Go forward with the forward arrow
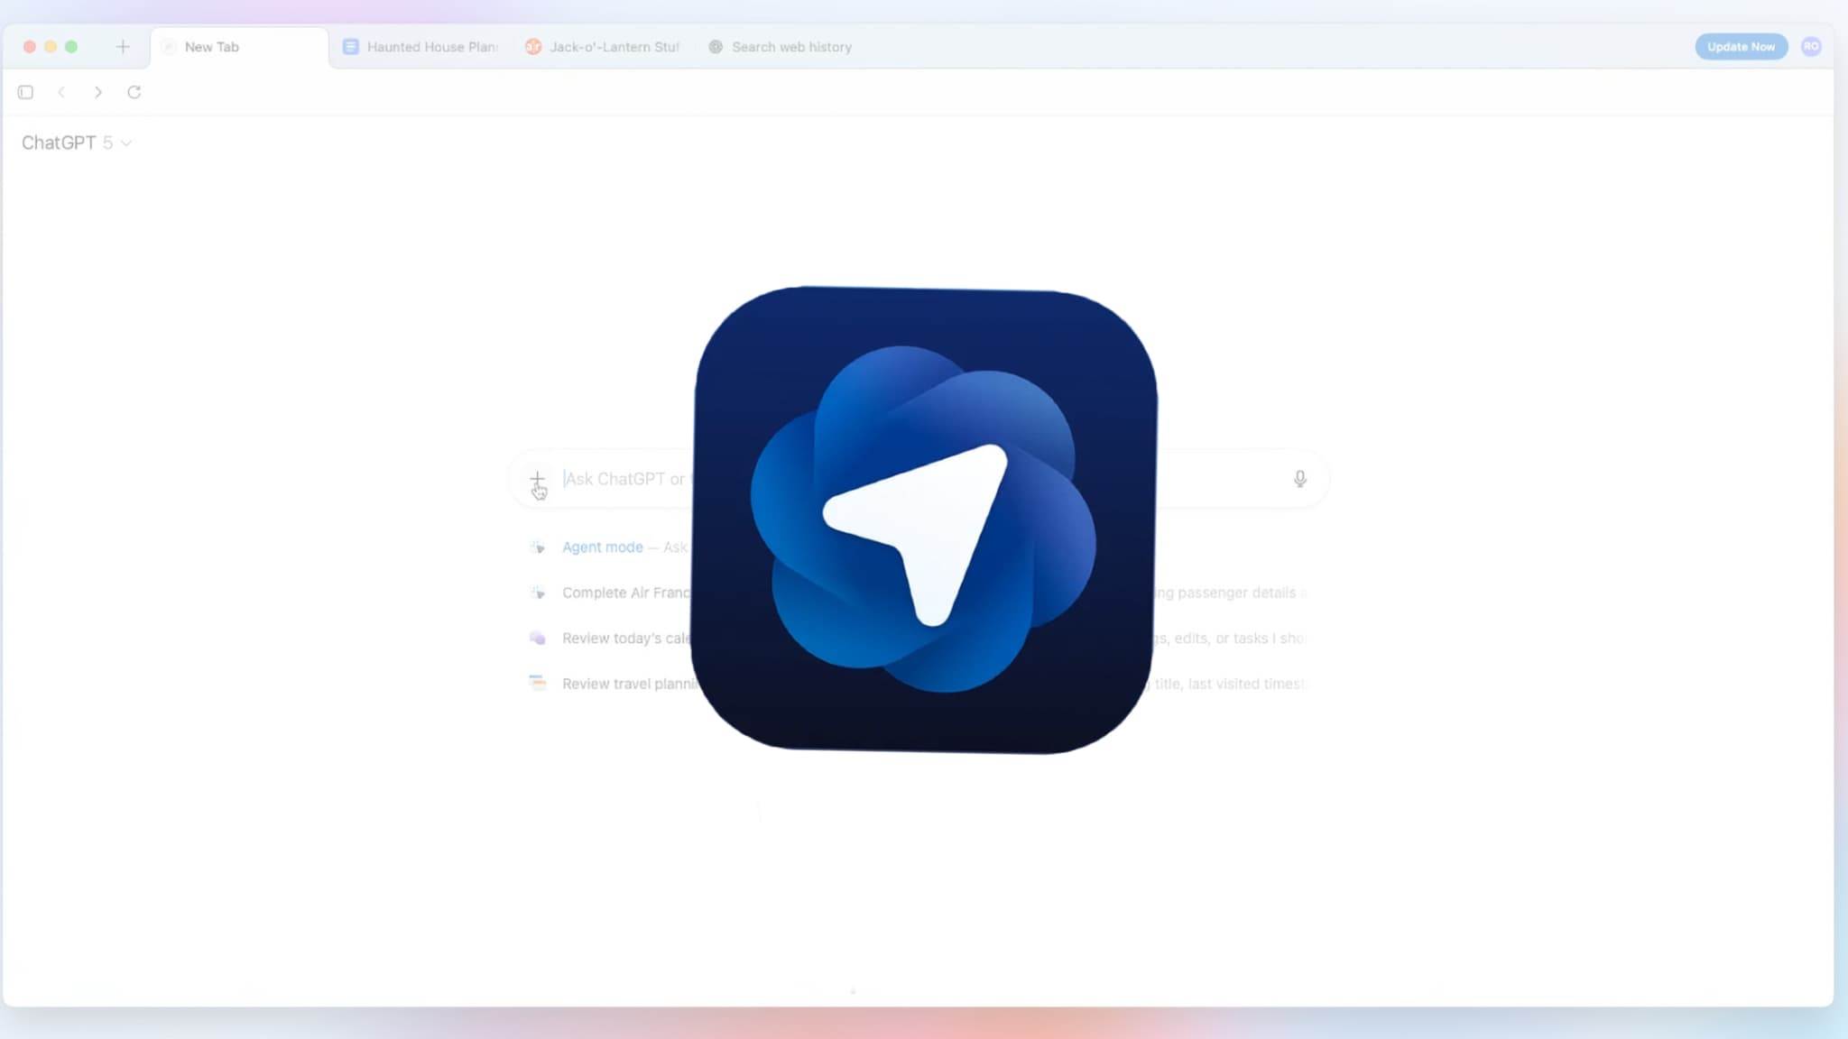The image size is (1848, 1039). (97, 92)
